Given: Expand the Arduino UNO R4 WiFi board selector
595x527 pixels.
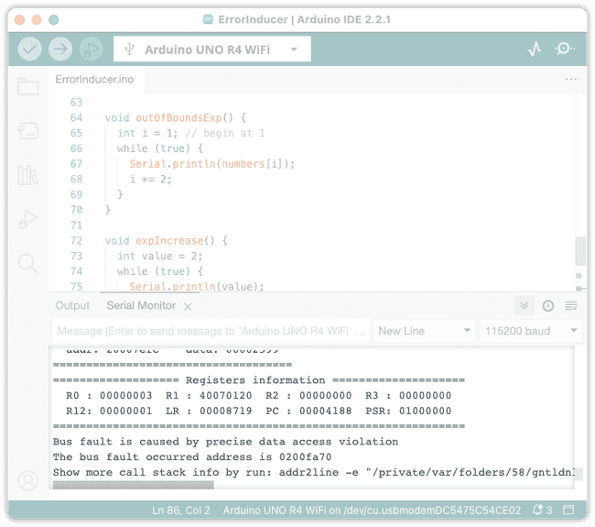Looking at the screenshot, I should point(212,49).
